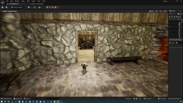Click the console command input field
Image resolution: width=183 pixels, height=103 pixels.
pos(45,98)
